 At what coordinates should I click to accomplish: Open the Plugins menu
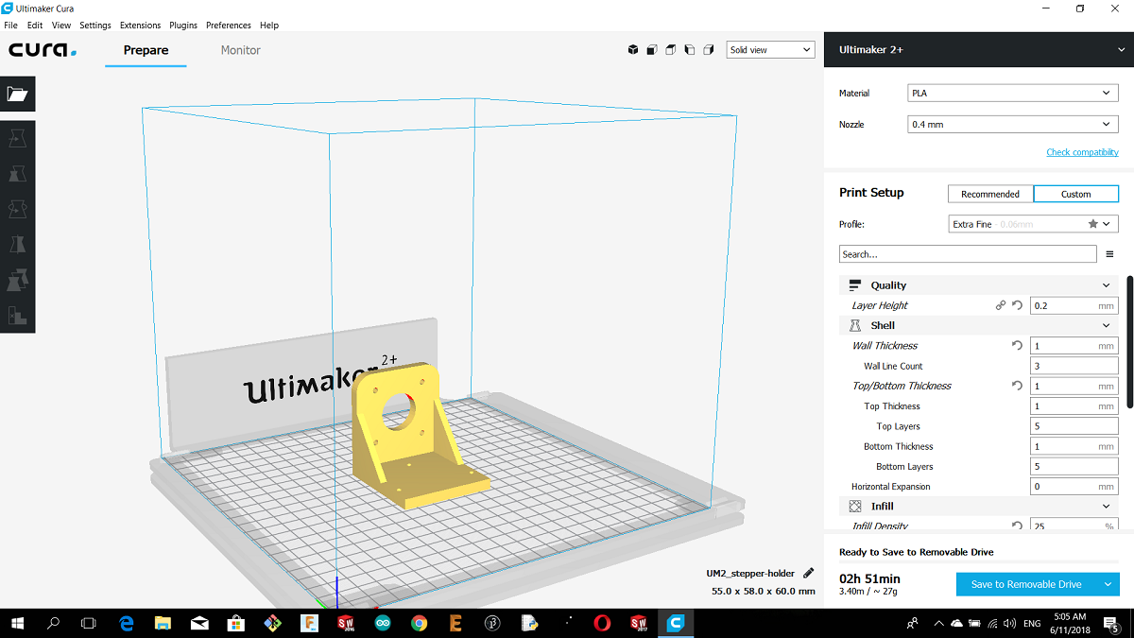[x=183, y=25]
